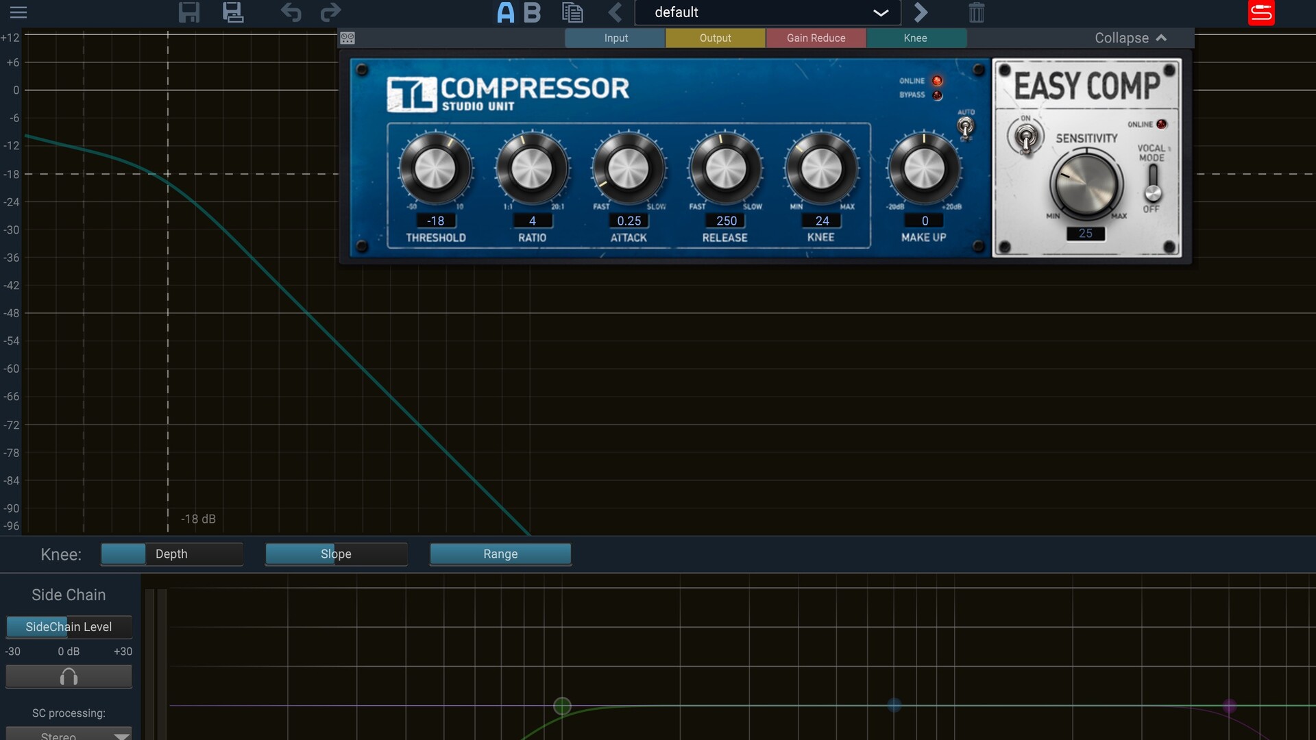Click the Easy Comp Online LED

pos(1161,124)
